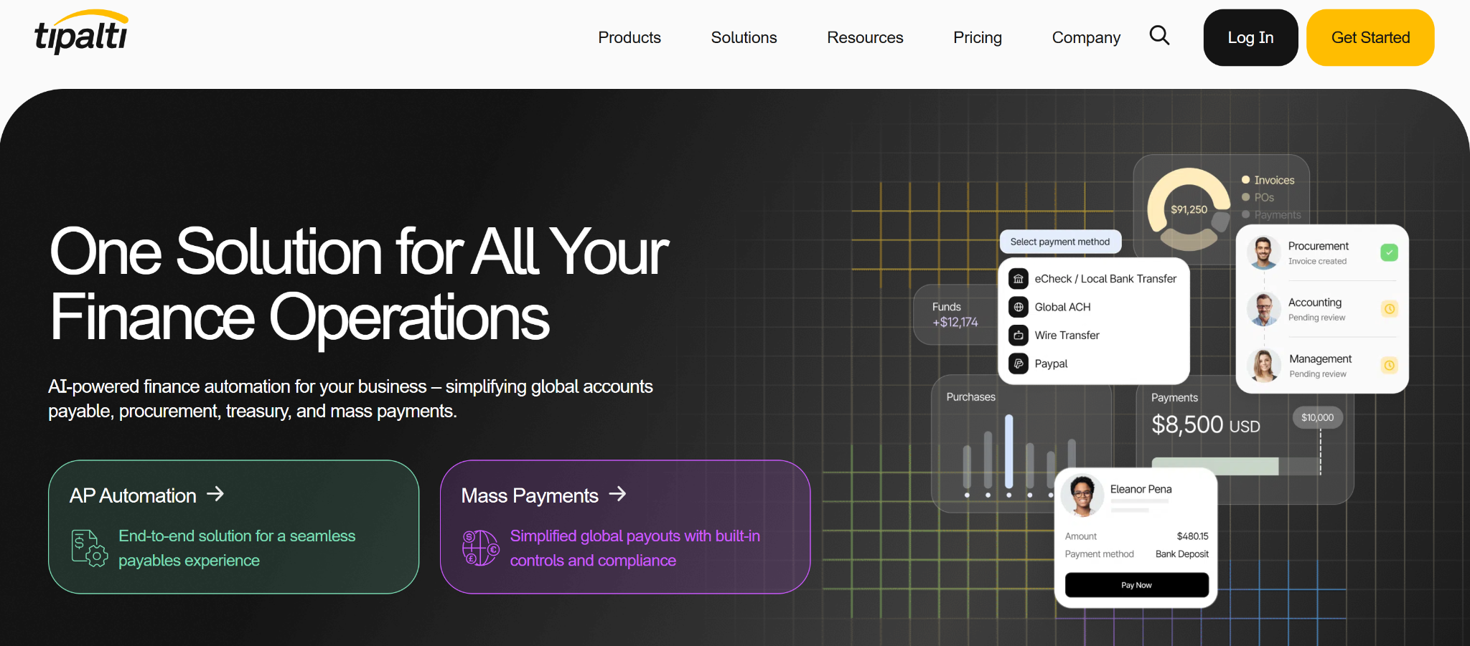This screenshot has height=646, width=1470.
Task: Click the globe icon beside Global ACH
Action: coord(1019,307)
